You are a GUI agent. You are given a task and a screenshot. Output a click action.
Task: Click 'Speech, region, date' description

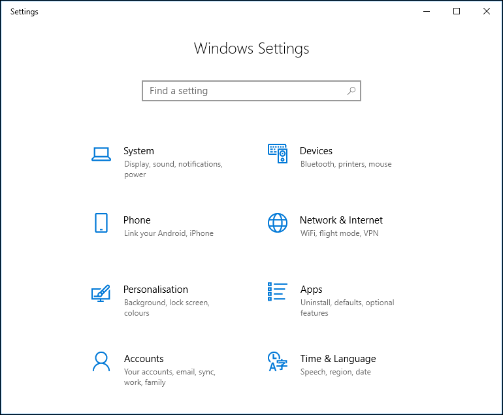tap(336, 372)
